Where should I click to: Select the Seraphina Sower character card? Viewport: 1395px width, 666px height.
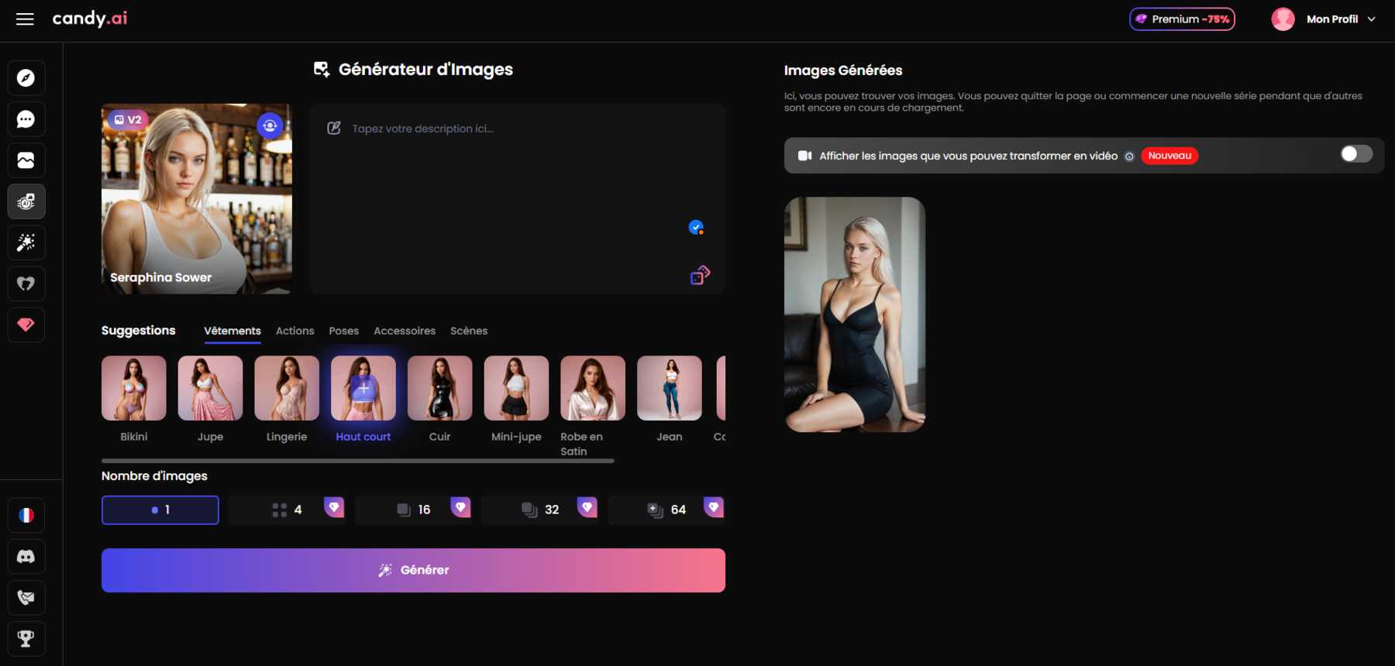point(197,199)
